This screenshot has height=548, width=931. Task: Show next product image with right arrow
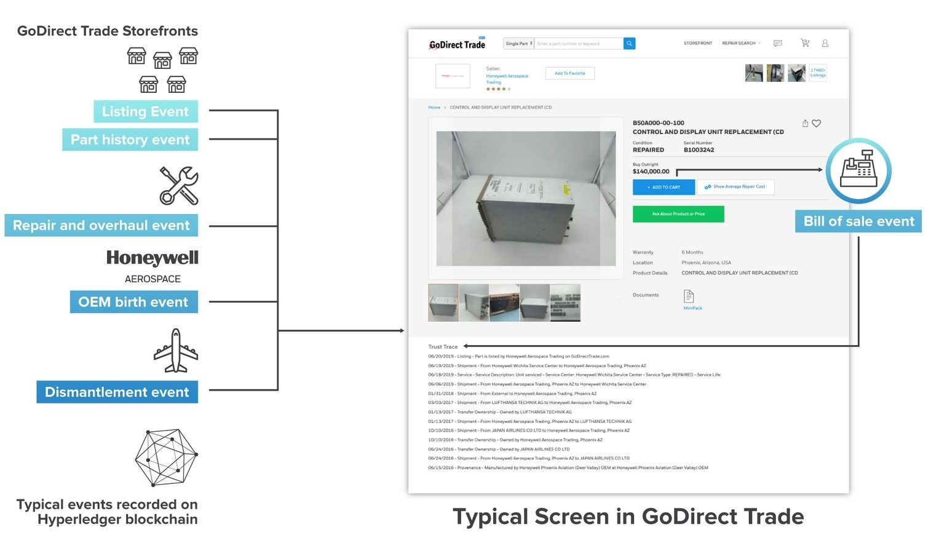tap(611, 199)
